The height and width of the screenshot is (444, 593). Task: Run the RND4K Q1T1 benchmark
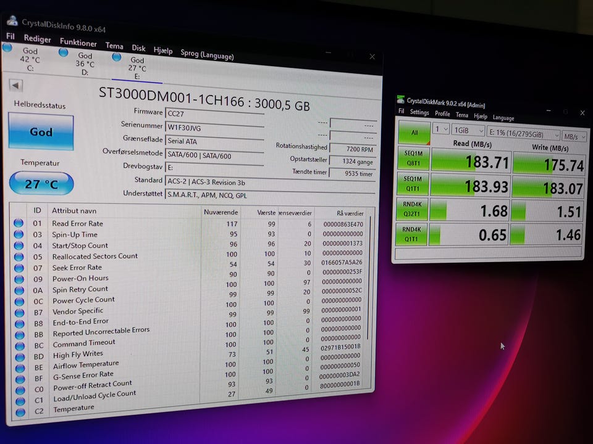pyautogui.click(x=411, y=234)
